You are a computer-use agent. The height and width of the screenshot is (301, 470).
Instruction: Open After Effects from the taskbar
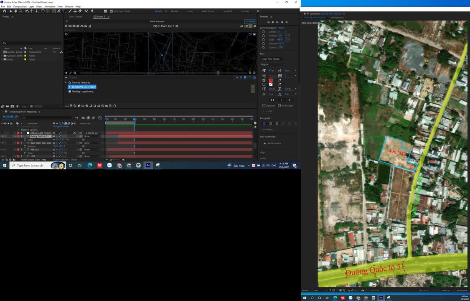[148, 166]
